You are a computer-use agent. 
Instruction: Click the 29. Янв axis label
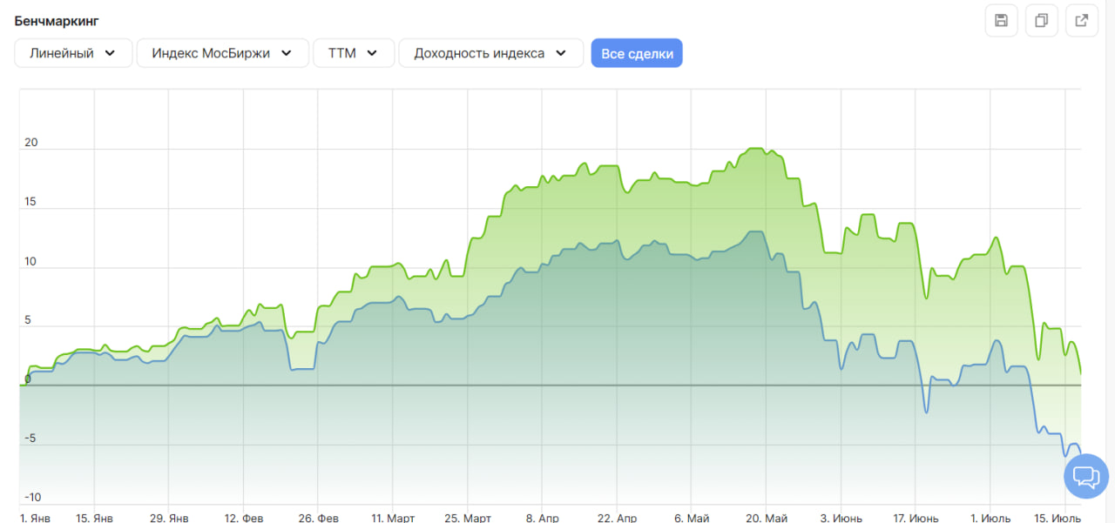(x=169, y=518)
